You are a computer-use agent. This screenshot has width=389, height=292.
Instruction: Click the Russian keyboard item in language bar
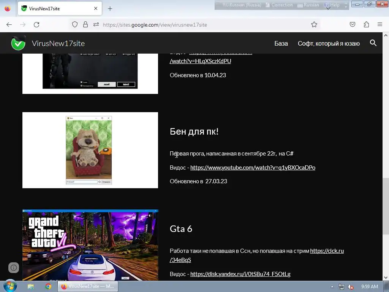click(x=308, y=5)
